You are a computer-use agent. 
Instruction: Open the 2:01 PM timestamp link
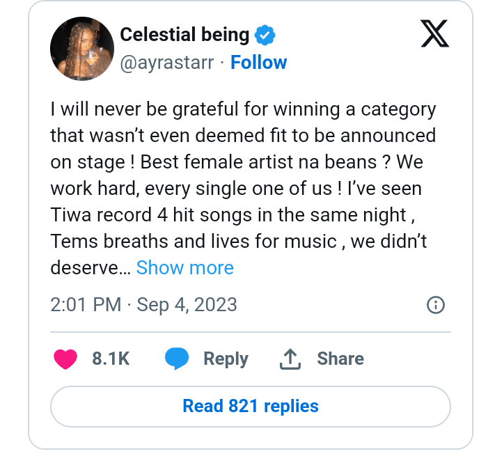tap(86, 305)
